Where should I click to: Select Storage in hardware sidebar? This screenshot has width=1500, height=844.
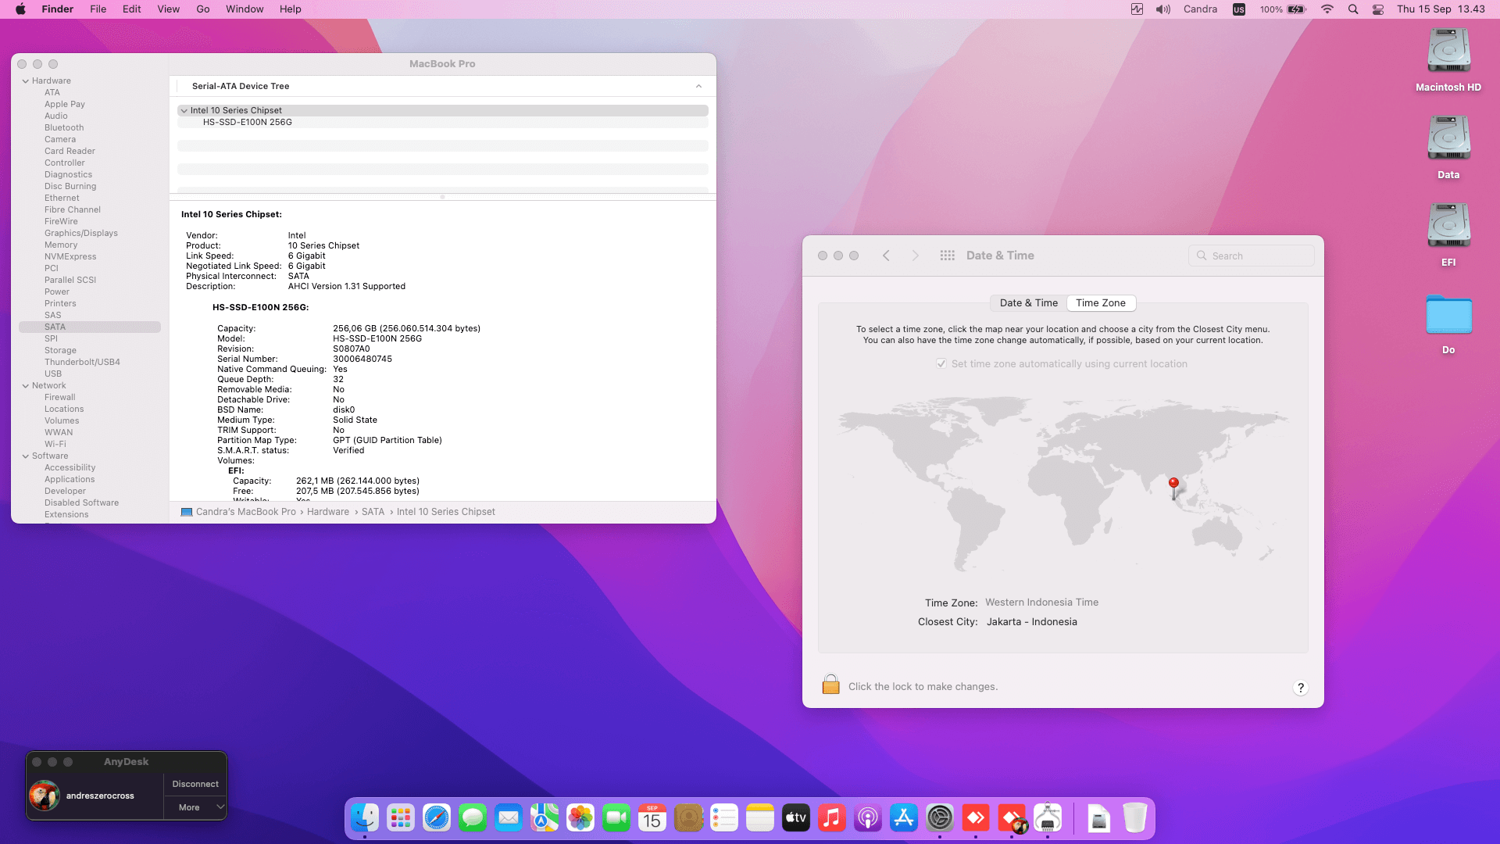[60, 351]
